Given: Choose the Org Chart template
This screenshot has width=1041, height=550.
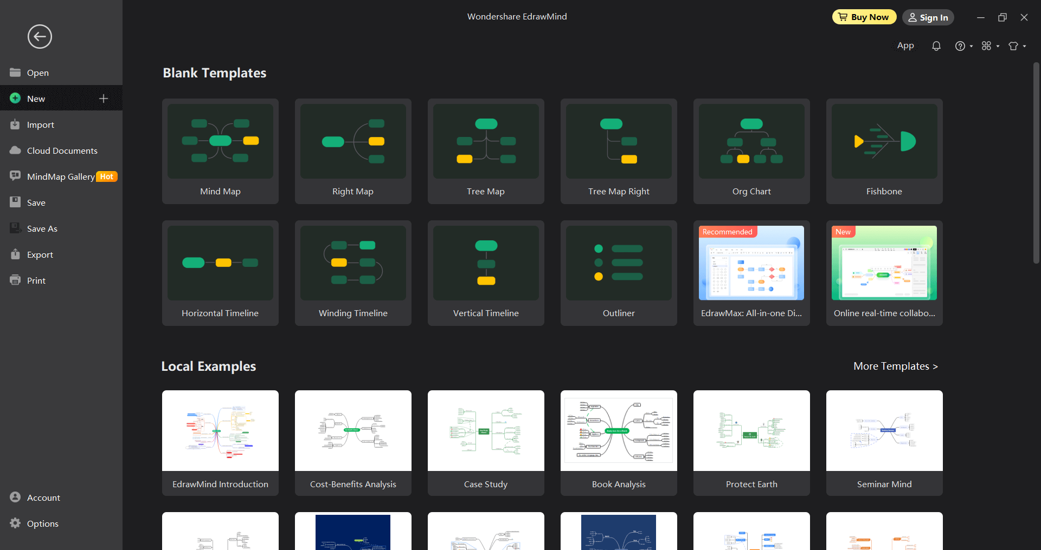Looking at the screenshot, I should 751,151.
